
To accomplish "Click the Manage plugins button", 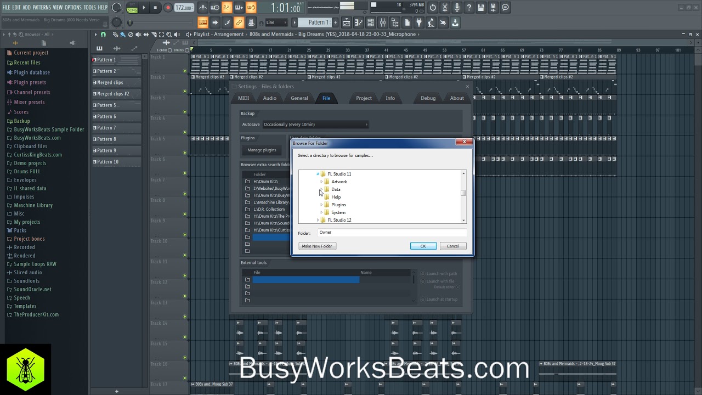I will [x=262, y=150].
